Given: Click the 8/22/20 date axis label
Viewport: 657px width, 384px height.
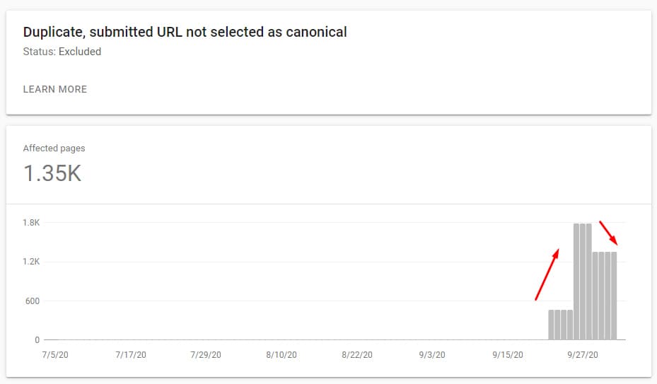Looking at the screenshot, I should pos(357,355).
